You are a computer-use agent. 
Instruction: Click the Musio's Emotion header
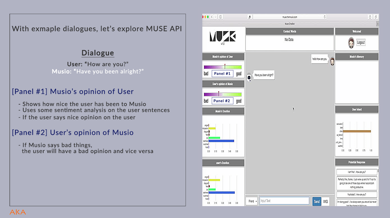pos(223,111)
